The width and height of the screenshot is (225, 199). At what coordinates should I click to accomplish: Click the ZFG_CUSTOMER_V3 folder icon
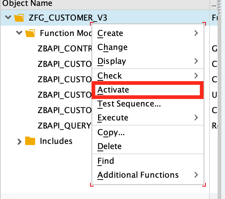18,18
